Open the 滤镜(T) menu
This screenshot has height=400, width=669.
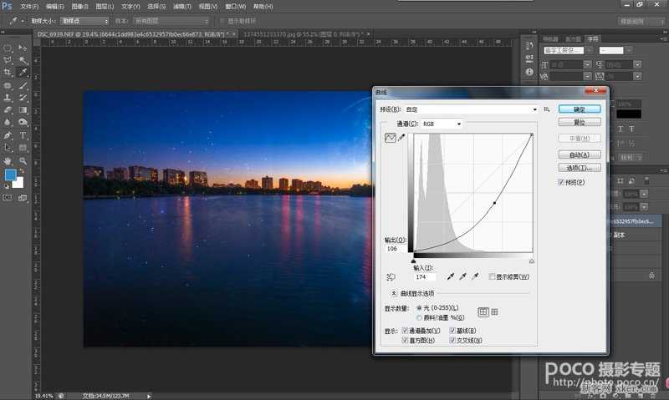[182, 7]
